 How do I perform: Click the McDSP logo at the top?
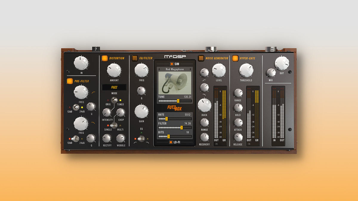pyautogui.click(x=175, y=57)
